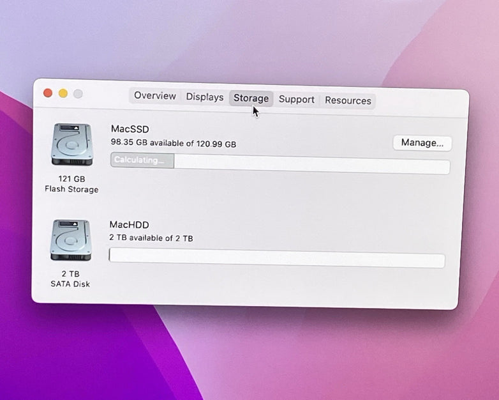The width and height of the screenshot is (499, 400).
Task: Click the MacHDD SATA disk drive icon
Action: point(70,240)
